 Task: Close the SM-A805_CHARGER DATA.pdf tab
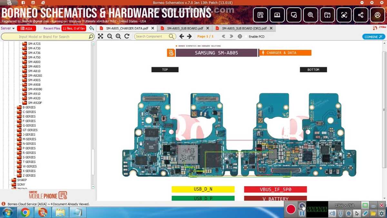tap(153, 28)
